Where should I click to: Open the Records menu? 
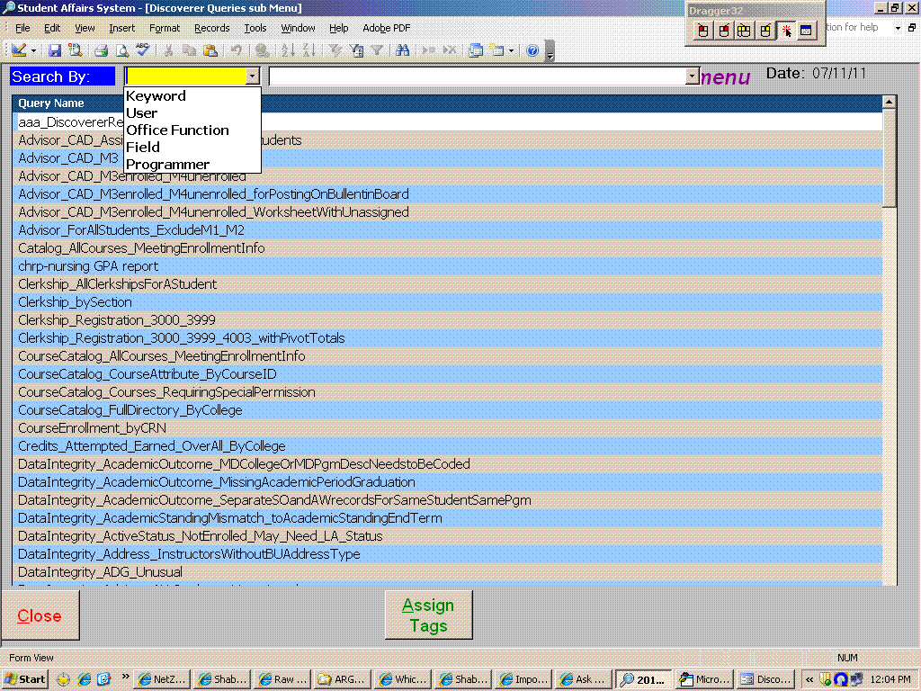[212, 28]
